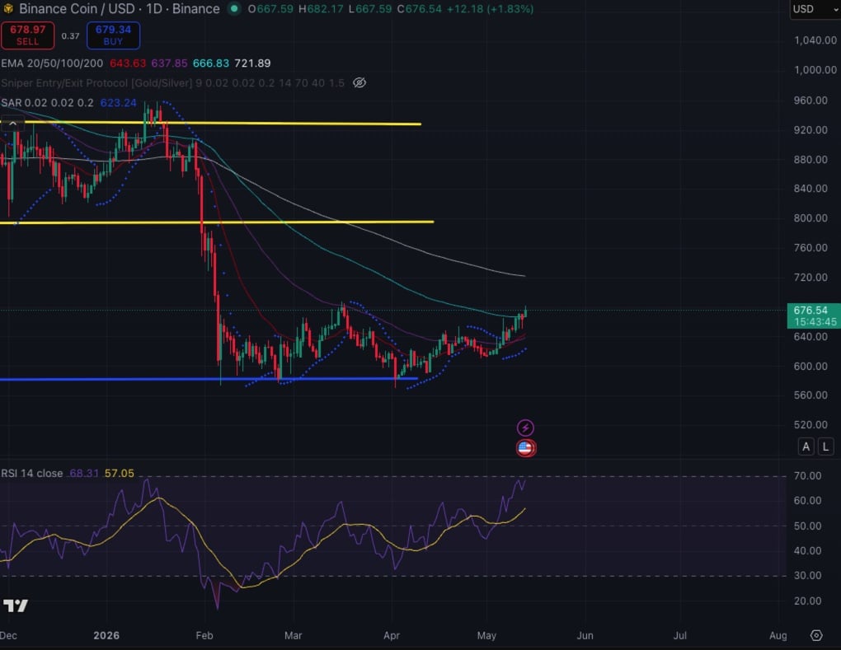The width and height of the screenshot is (841, 650).
Task: Open the purple lightning event marker
Action: [x=525, y=428]
